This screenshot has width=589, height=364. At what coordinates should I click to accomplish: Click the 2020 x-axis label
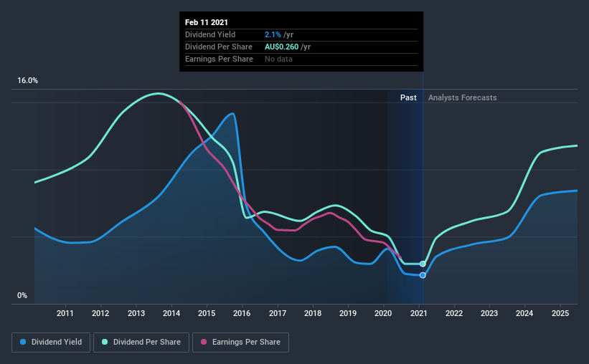[383, 313]
